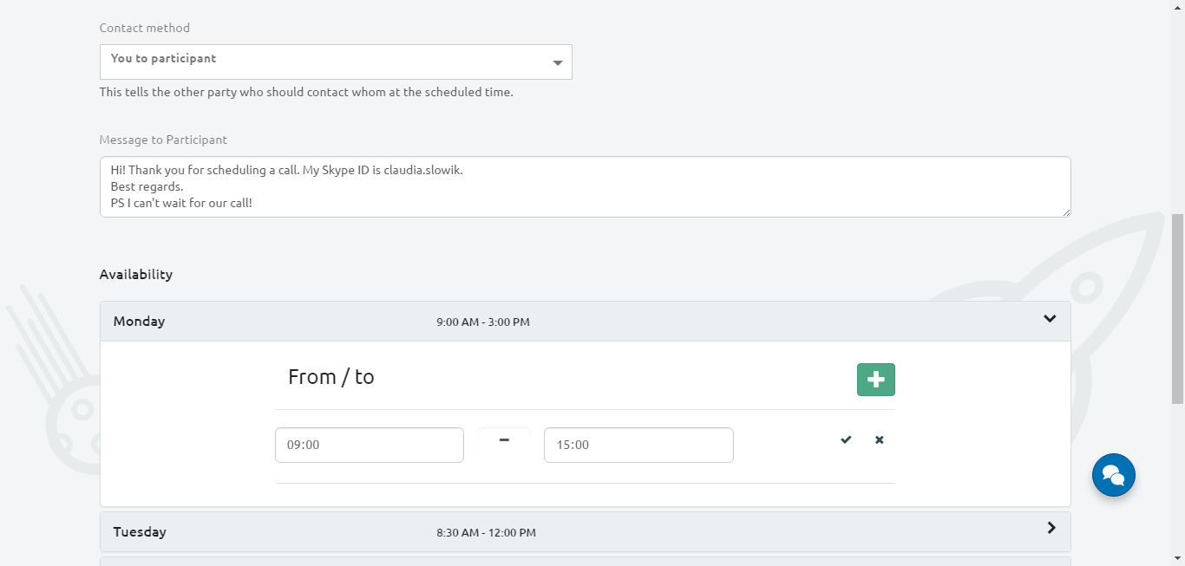This screenshot has height=566, width=1185.
Task: Expand Tuesday using its chevron arrow
Action: [1051, 528]
